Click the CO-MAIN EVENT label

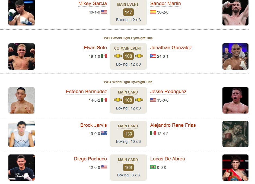pyautogui.click(x=128, y=49)
